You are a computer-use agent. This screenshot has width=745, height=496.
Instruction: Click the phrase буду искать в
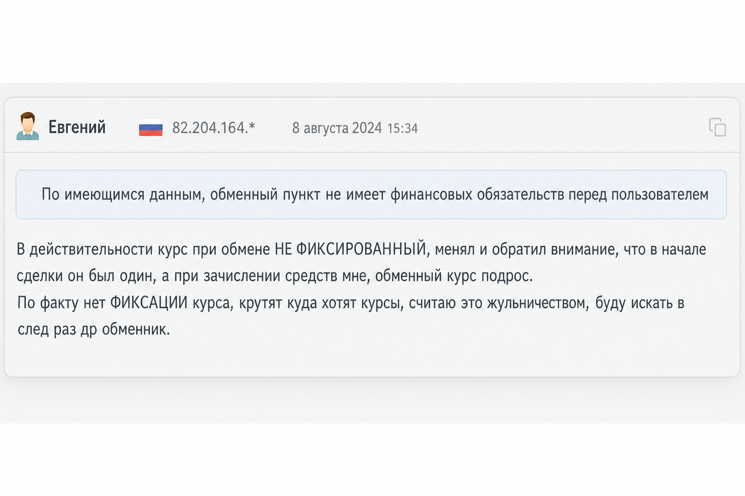[x=640, y=303]
